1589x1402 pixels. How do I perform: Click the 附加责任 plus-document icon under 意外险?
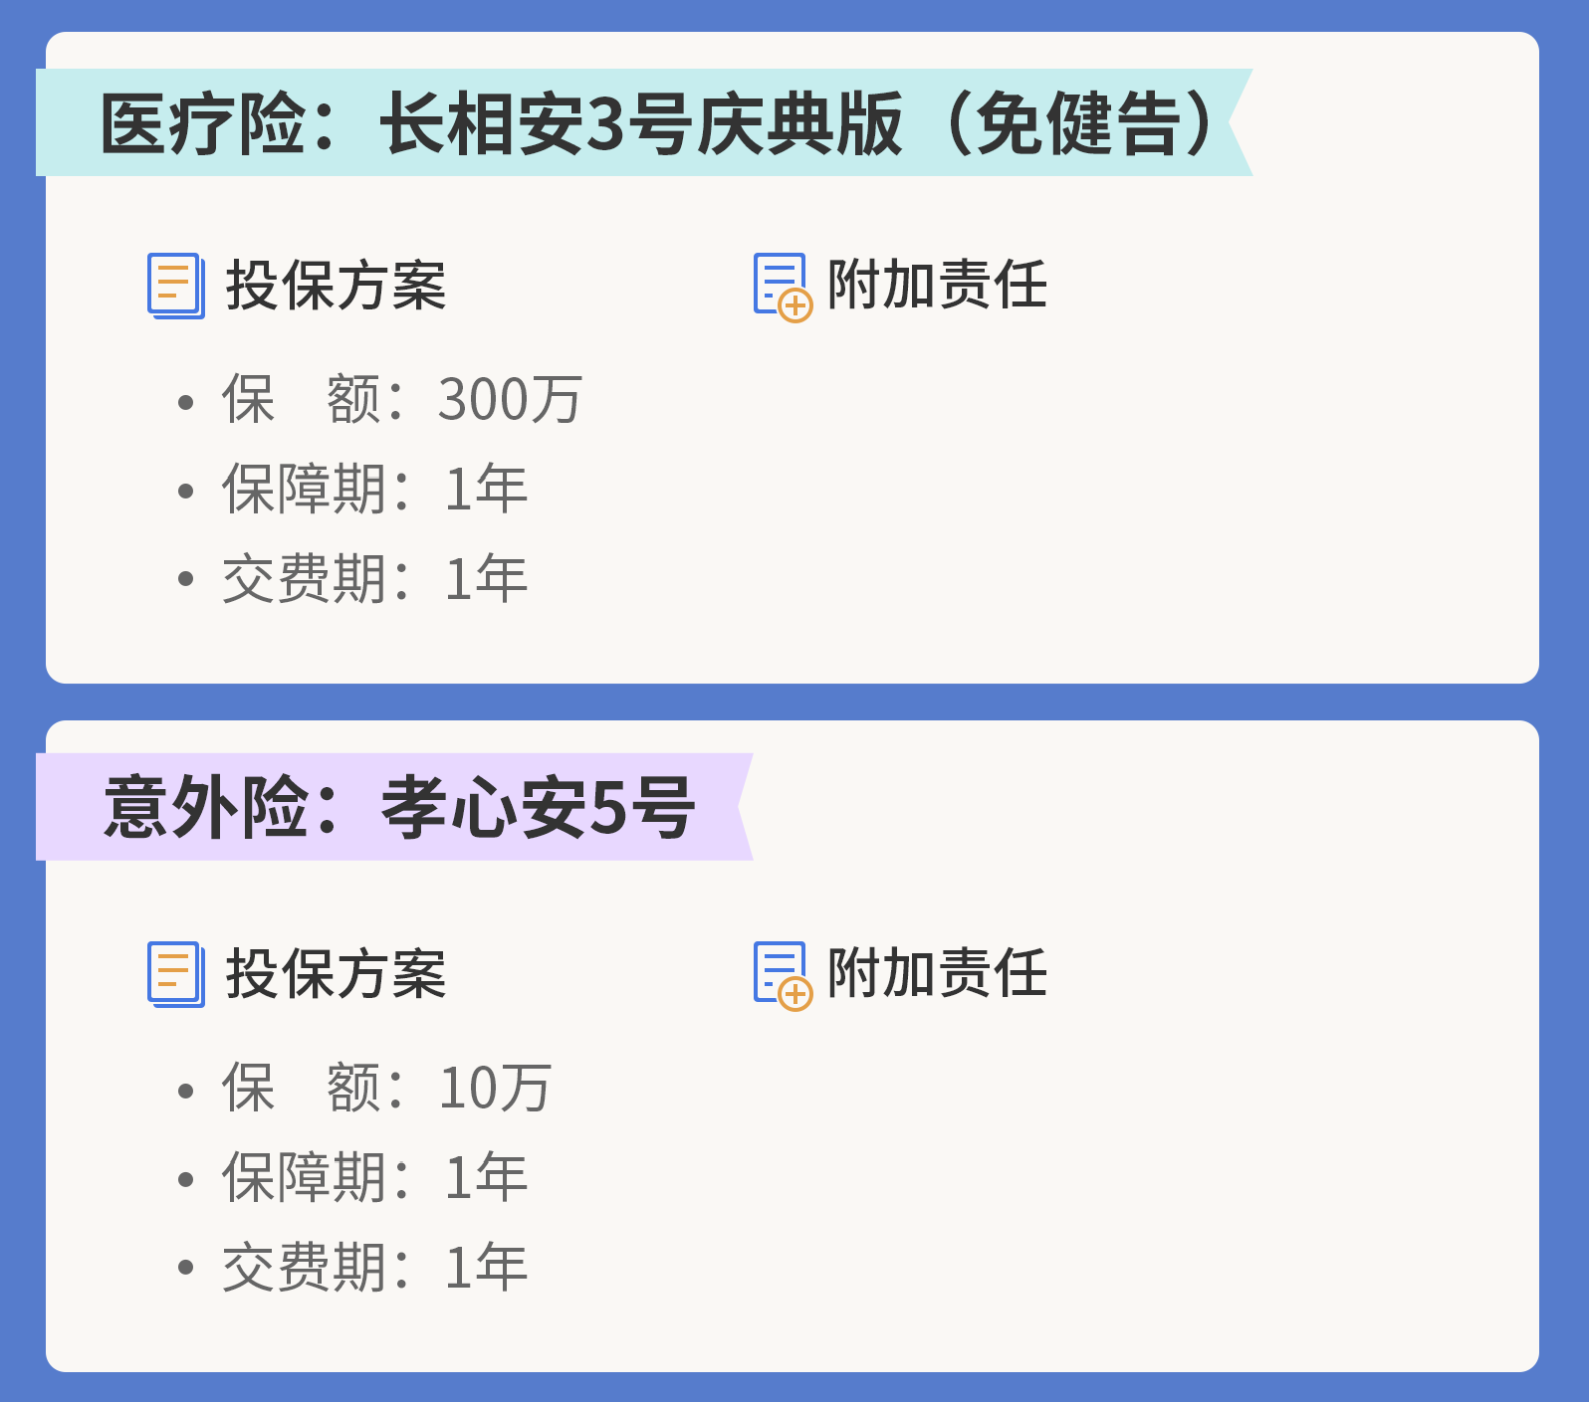coord(783,975)
